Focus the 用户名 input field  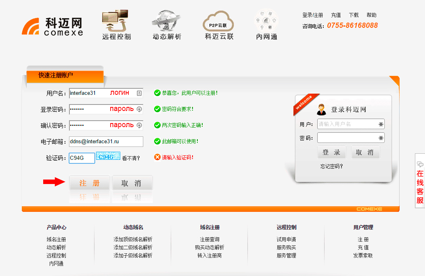click(106, 93)
